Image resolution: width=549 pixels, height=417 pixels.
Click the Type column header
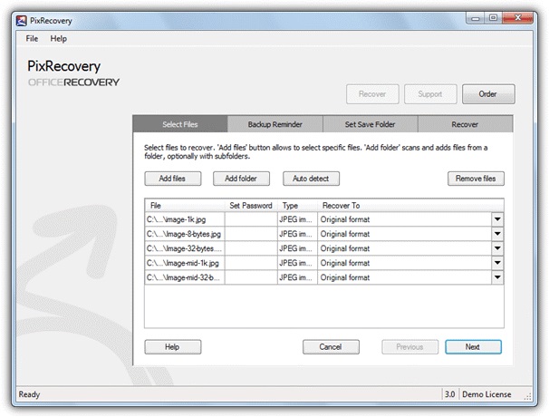(297, 206)
